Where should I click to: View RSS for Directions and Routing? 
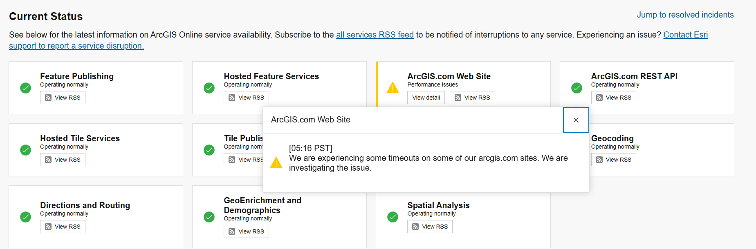pyautogui.click(x=63, y=227)
